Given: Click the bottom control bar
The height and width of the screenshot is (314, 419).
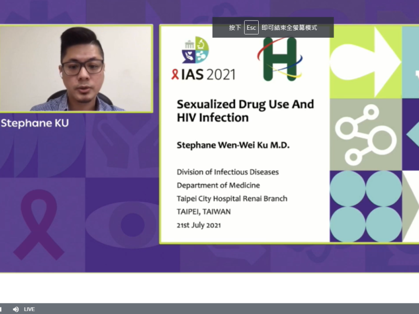Looking at the screenshot, I should click(210, 309).
